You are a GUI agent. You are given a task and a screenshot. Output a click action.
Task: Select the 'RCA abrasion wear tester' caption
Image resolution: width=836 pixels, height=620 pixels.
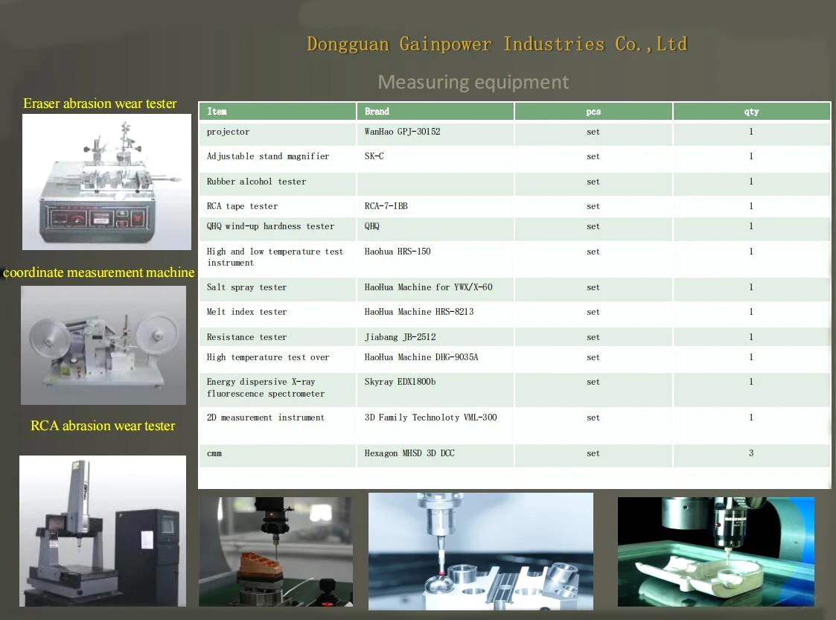point(103,426)
